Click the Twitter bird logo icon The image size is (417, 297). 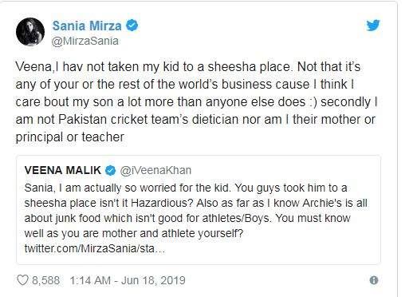coord(373,26)
